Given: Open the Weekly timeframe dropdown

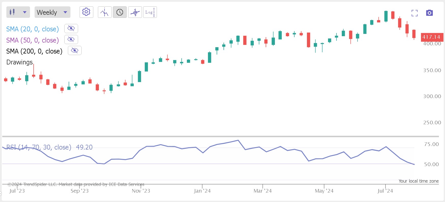Looking at the screenshot, I should pos(52,12).
